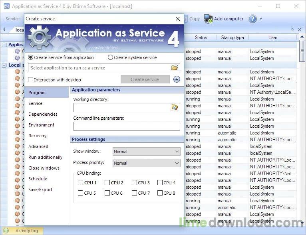
Task: Collapse options with the round arrow button
Action: click(177, 79)
